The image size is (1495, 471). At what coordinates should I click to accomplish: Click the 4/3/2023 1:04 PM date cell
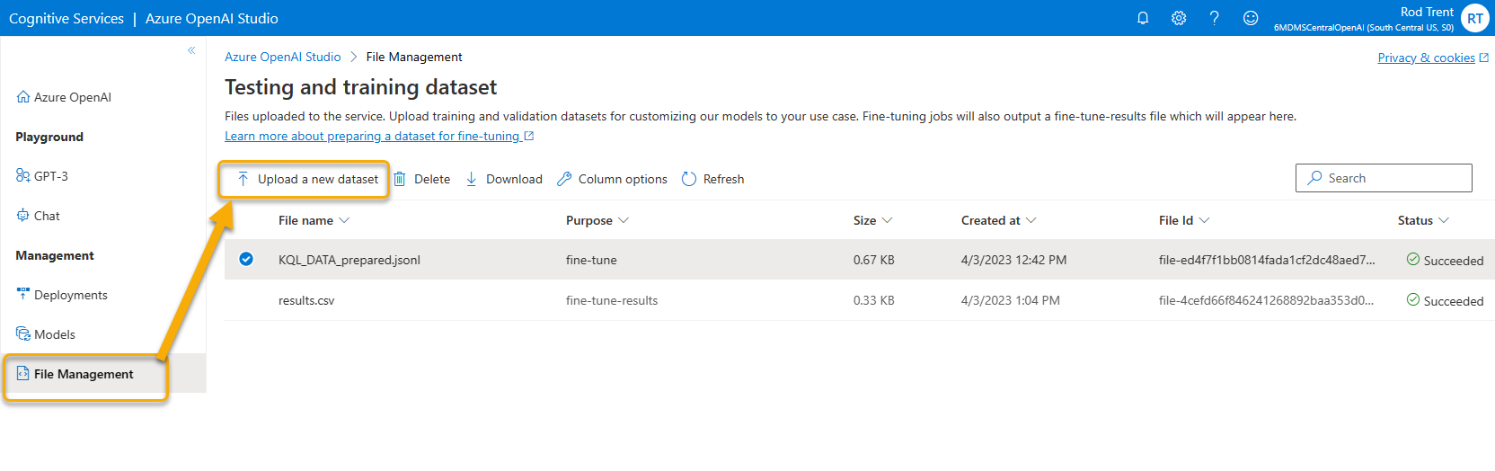(1011, 300)
